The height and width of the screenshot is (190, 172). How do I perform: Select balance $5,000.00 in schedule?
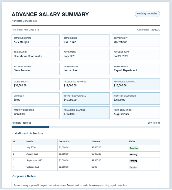[96, 154]
